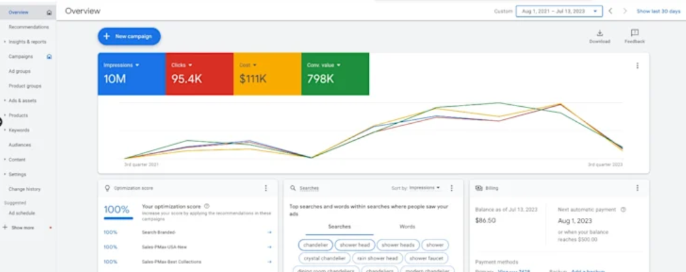
Task: Click help icon next to Your optimization score
Action: [x=207, y=206]
